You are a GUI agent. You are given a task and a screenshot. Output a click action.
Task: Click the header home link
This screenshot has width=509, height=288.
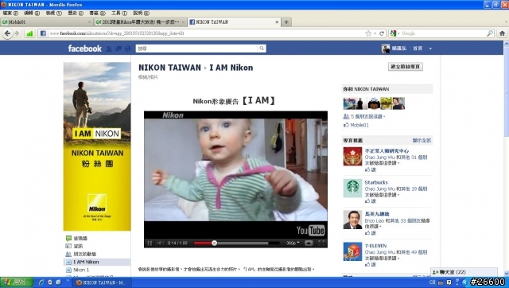point(418,49)
